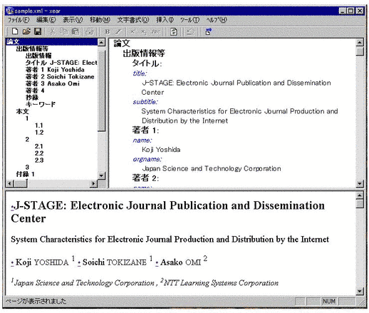This screenshot has height=313, width=369.
Task: Click the tree panel scroll-left arrow
Action: pyautogui.click(x=10, y=183)
